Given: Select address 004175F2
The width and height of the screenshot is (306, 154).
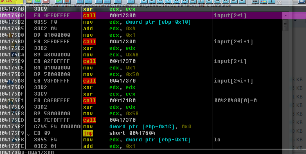Looking at the screenshot, I should click(12, 127).
